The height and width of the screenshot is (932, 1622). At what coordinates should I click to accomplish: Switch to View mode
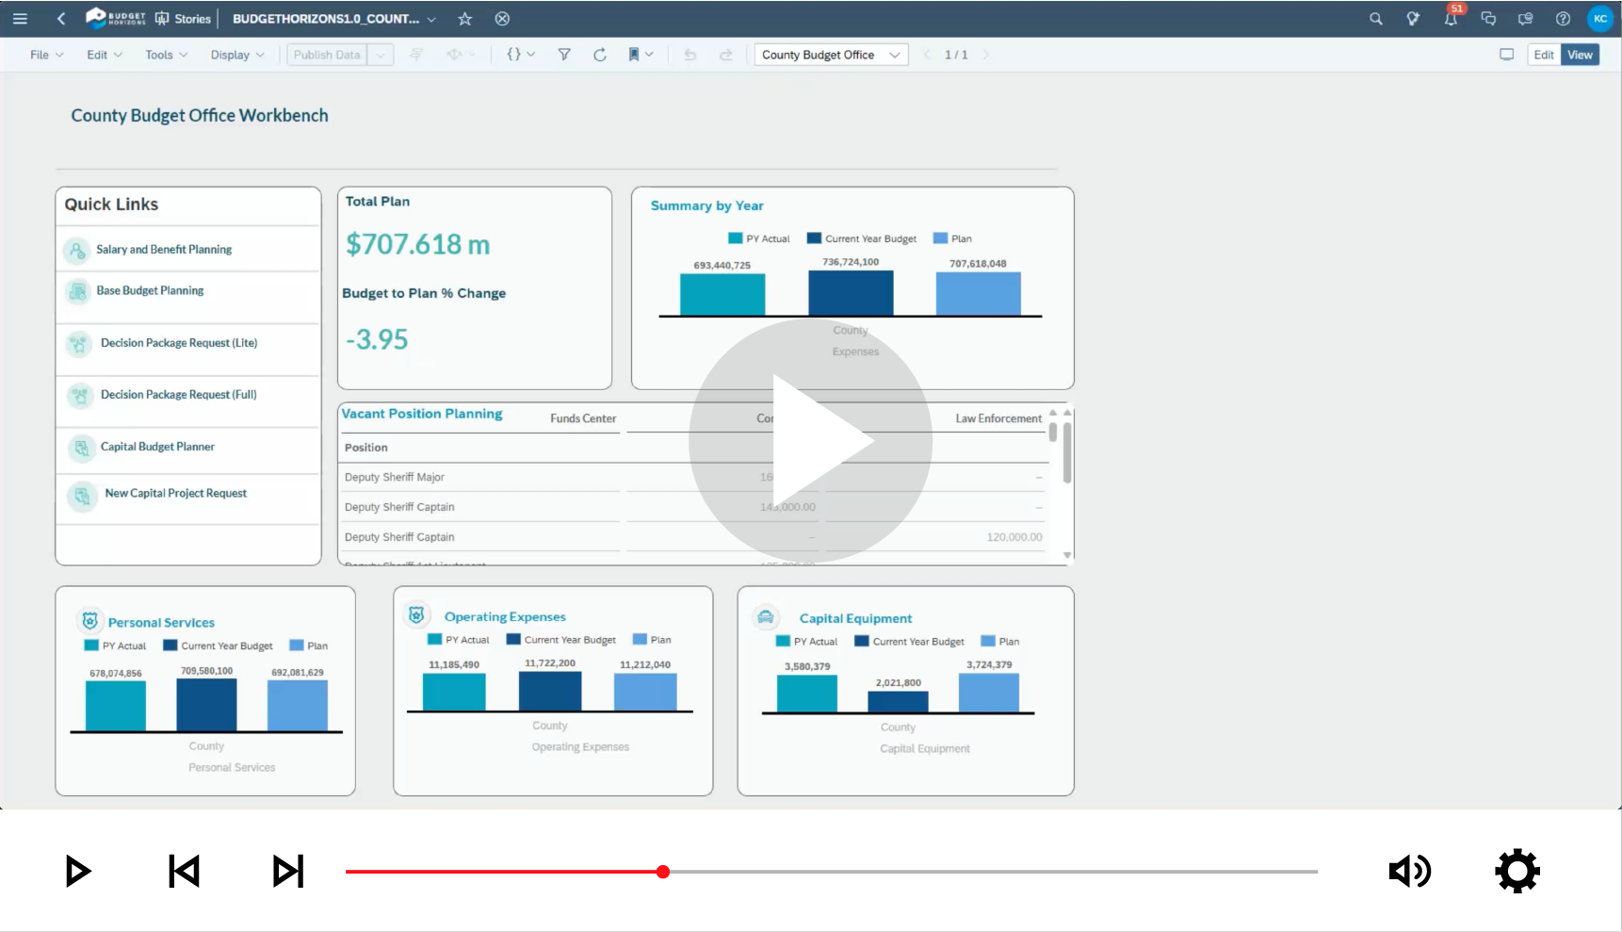(1580, 55)
